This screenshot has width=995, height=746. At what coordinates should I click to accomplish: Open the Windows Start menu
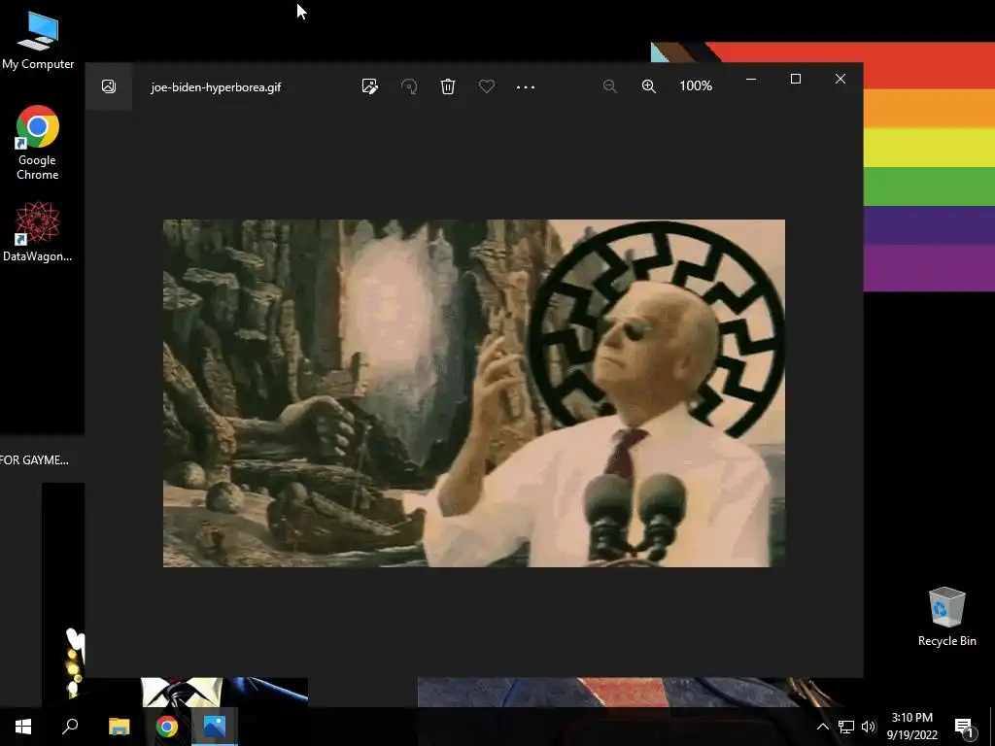(23, 727)
